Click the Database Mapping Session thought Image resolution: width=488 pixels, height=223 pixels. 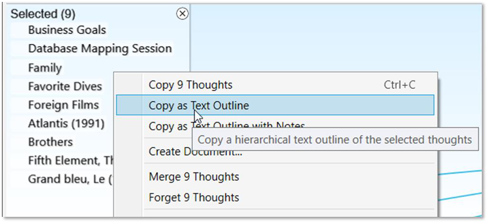pos(100,48)
